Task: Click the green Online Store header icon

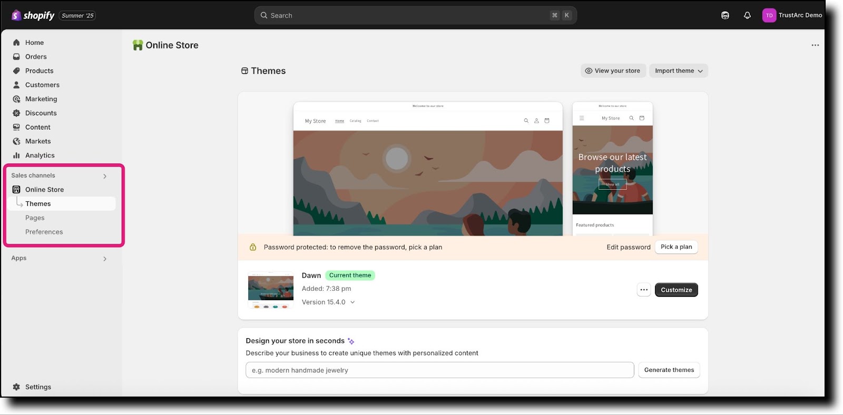Action: point(138,45)
